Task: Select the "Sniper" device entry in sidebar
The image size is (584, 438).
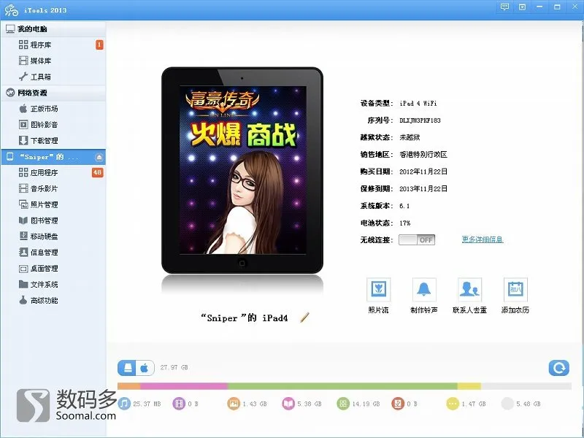Action: (x=53, y=157)
